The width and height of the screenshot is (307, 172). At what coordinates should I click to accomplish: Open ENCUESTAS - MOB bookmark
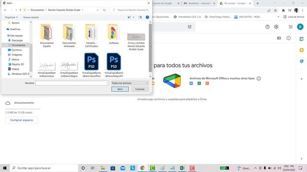(248, 17)
